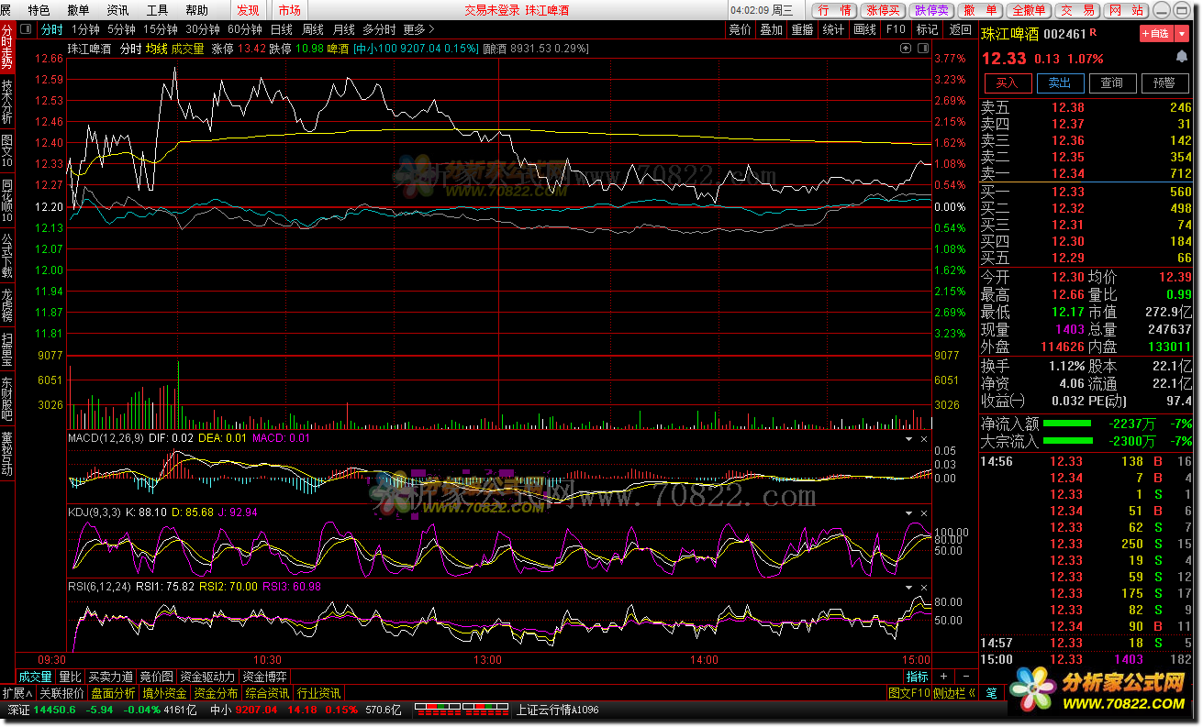Select the 资金博弈 bottom tab

coord(264,677)
